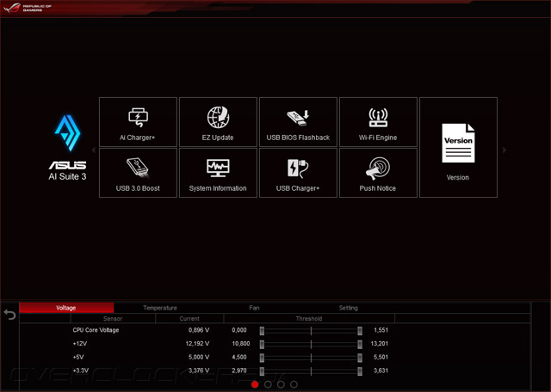Select the first red page indicator dot
The image size is (551, 392).
[255, 384]
